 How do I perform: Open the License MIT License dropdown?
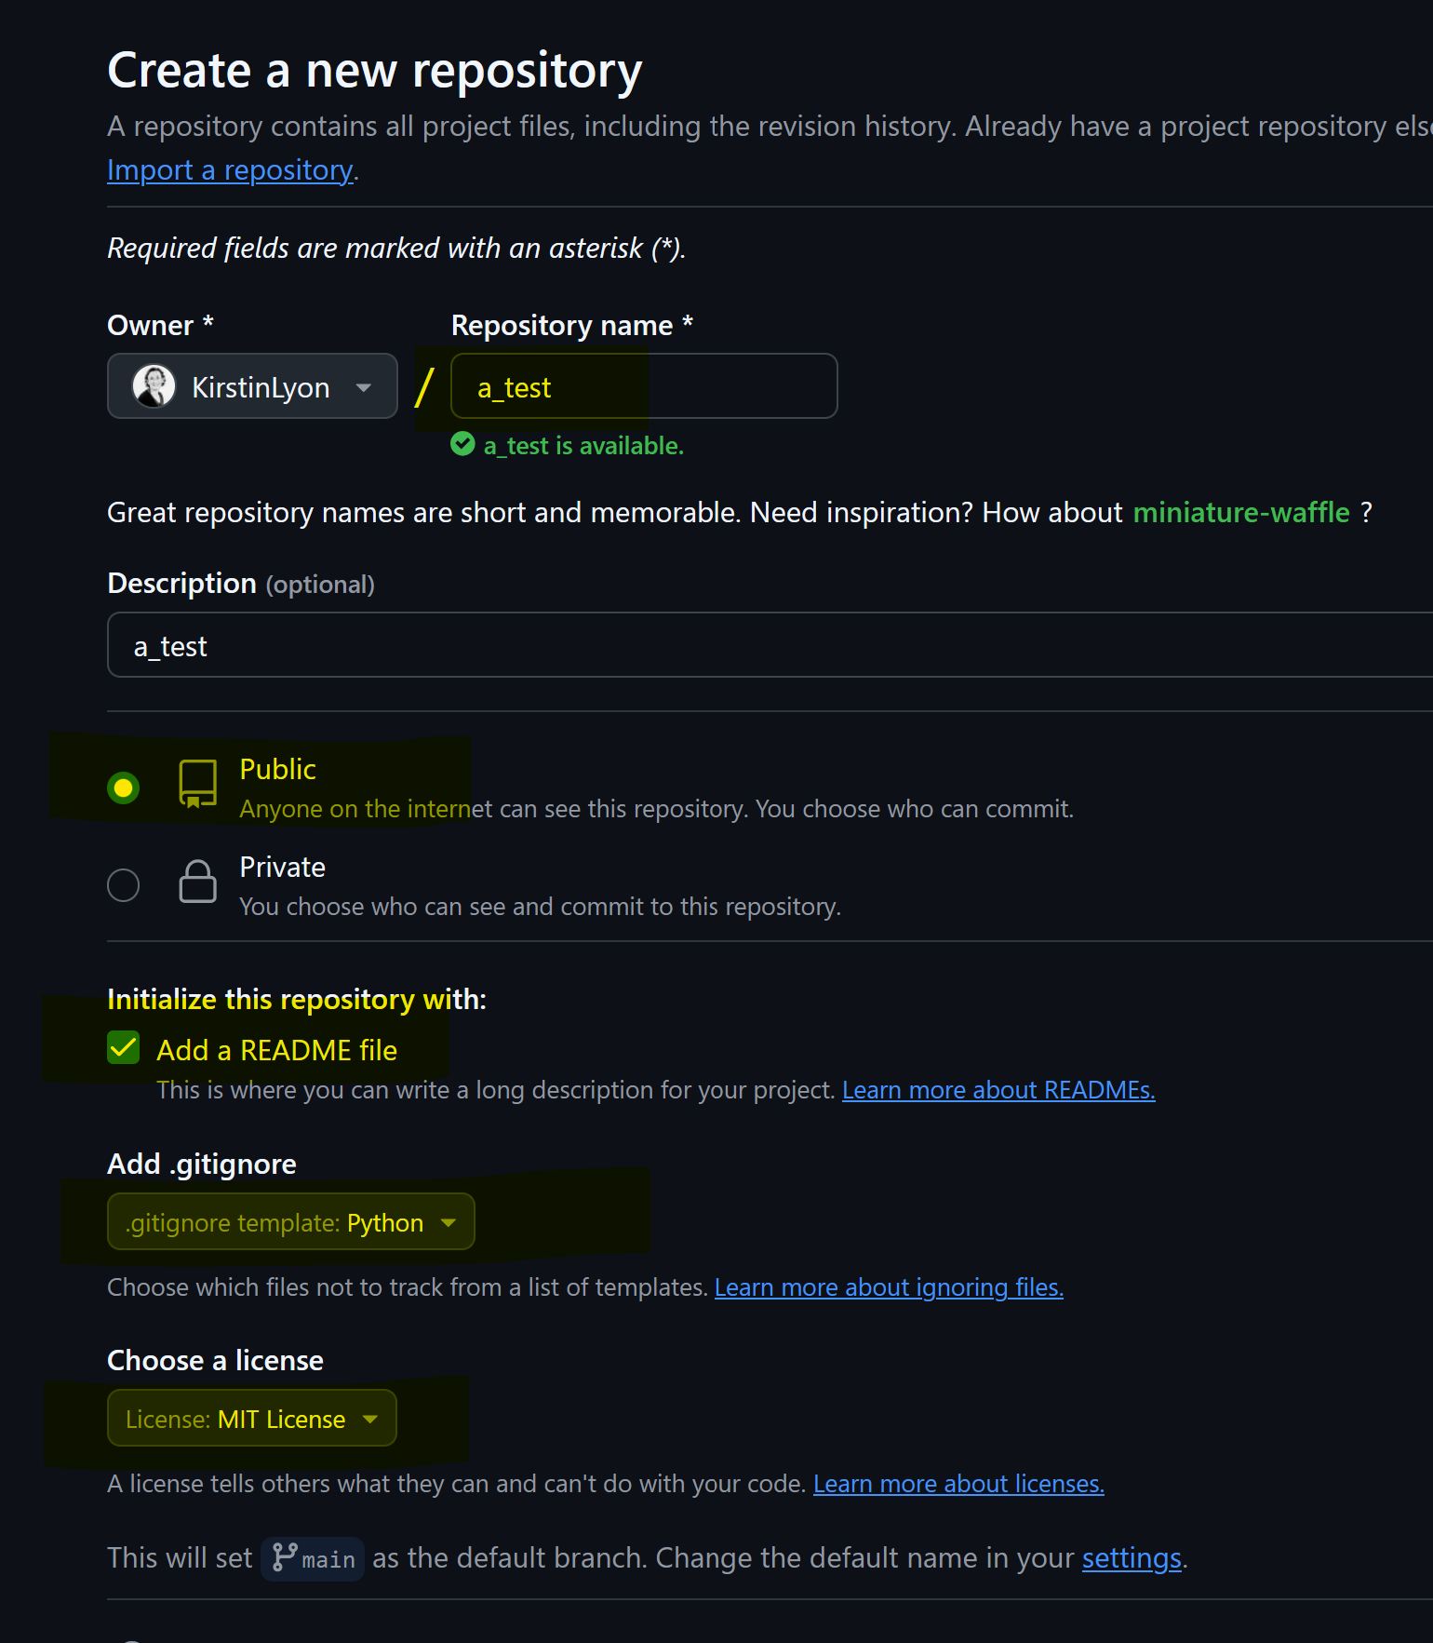click(252, 1419)
